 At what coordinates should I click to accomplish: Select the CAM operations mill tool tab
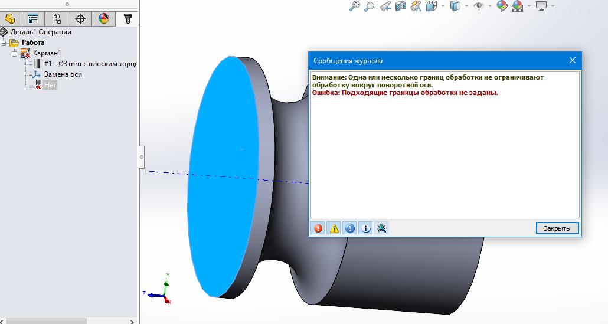(x=128, y=19)
